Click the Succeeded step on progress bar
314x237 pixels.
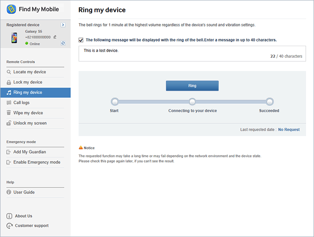(x=270, y=102)
